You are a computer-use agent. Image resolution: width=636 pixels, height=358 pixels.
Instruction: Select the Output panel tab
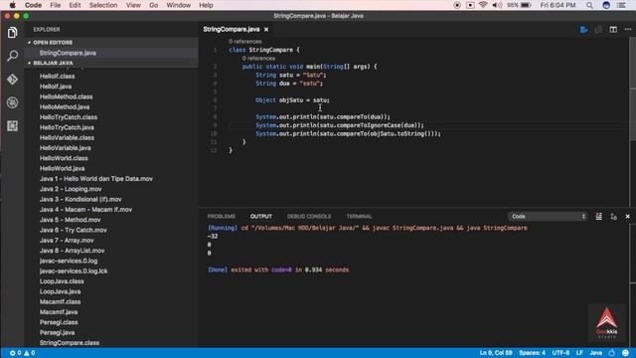pos(260,217)
